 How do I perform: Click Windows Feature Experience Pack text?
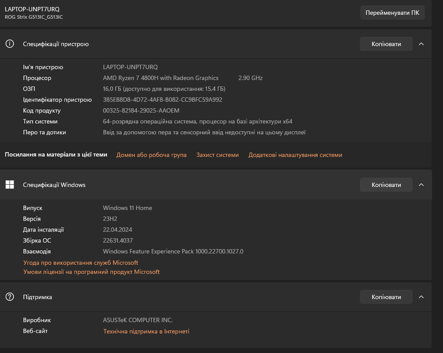173,251
